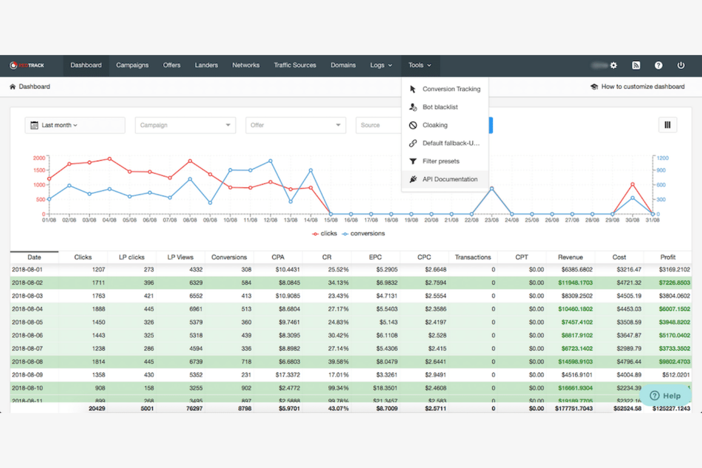Image resolution: width=702 pixels, height=468 pixels.
Task: Switch to the Traffic Sources tab
Action: coord(295,65)
